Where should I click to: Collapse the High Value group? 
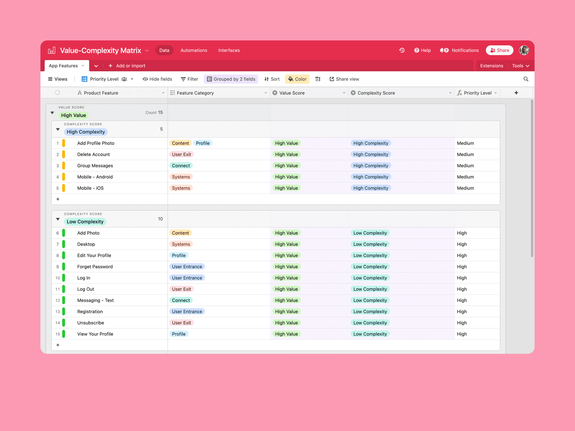(x=52, y=113)
